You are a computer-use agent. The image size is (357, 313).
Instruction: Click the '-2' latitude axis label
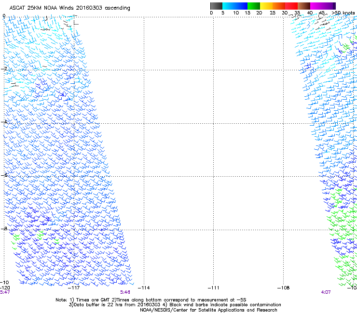4,68
